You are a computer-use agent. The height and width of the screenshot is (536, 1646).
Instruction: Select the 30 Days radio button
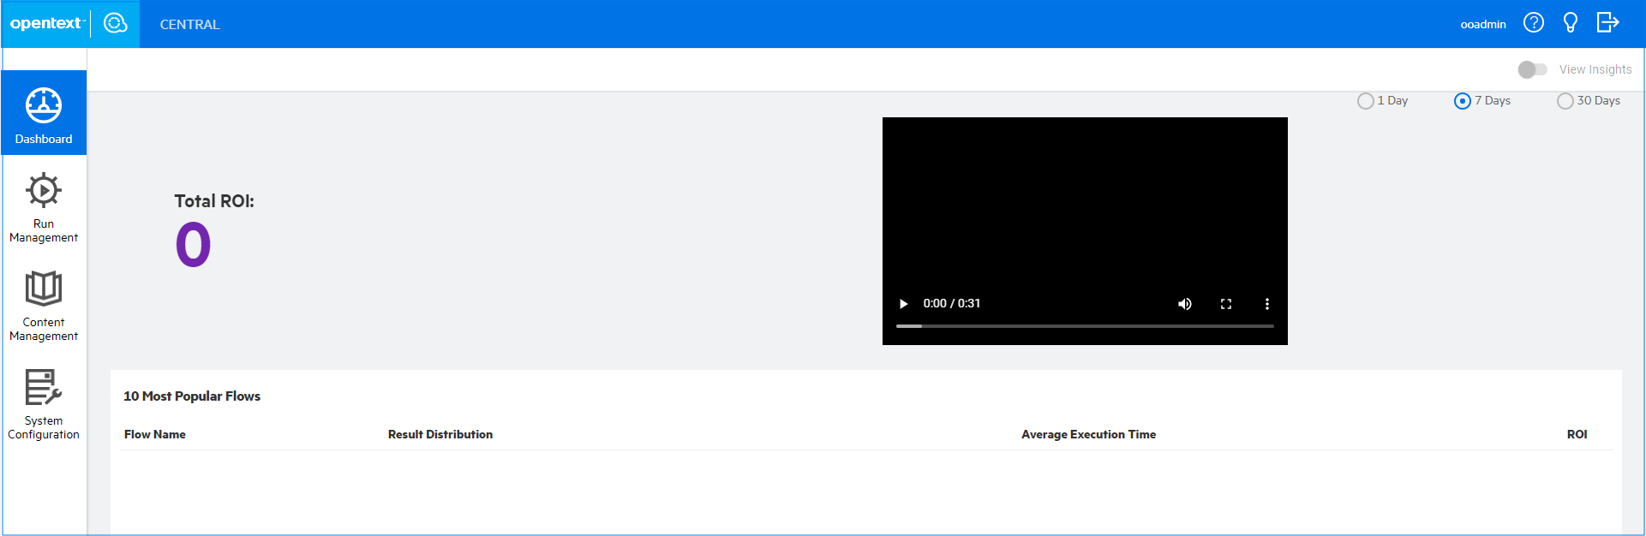coord(1565,101)
